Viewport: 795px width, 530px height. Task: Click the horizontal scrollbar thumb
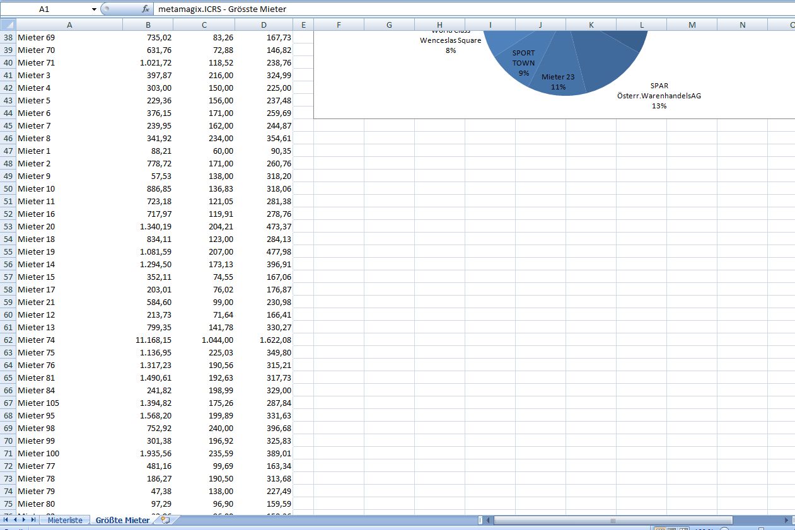coord(613,521)
